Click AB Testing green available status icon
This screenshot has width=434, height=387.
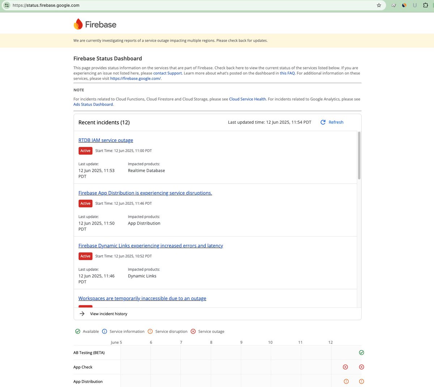click(x=361, y=353)
